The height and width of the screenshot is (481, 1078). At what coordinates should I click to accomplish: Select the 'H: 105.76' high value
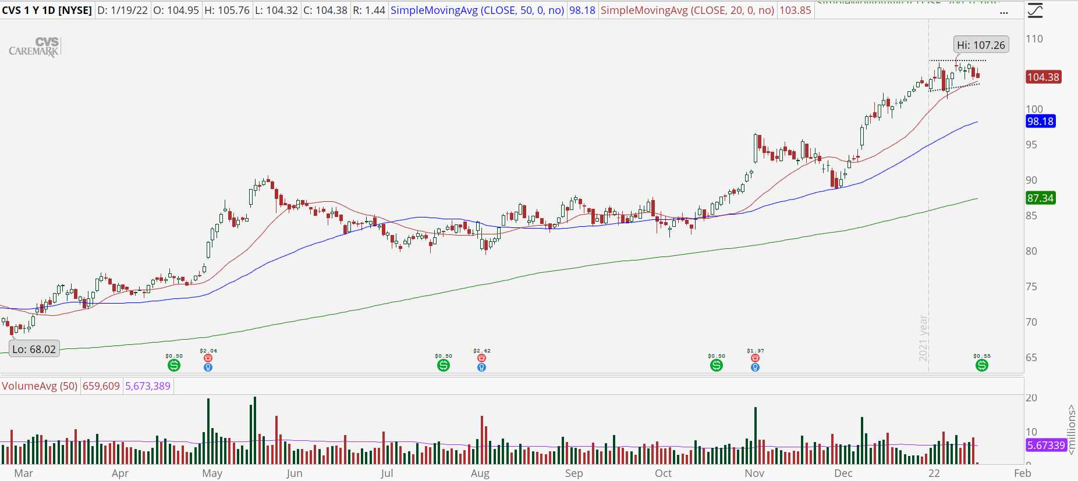click(x=227, y=10)
